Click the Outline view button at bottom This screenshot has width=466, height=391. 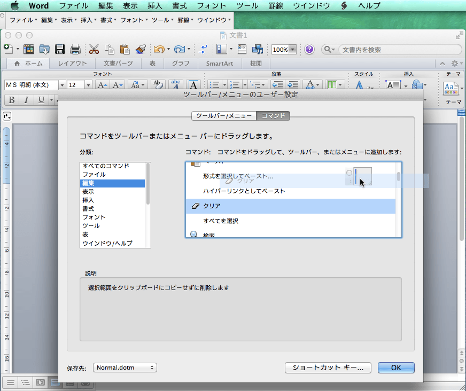(x=25, y=382)
